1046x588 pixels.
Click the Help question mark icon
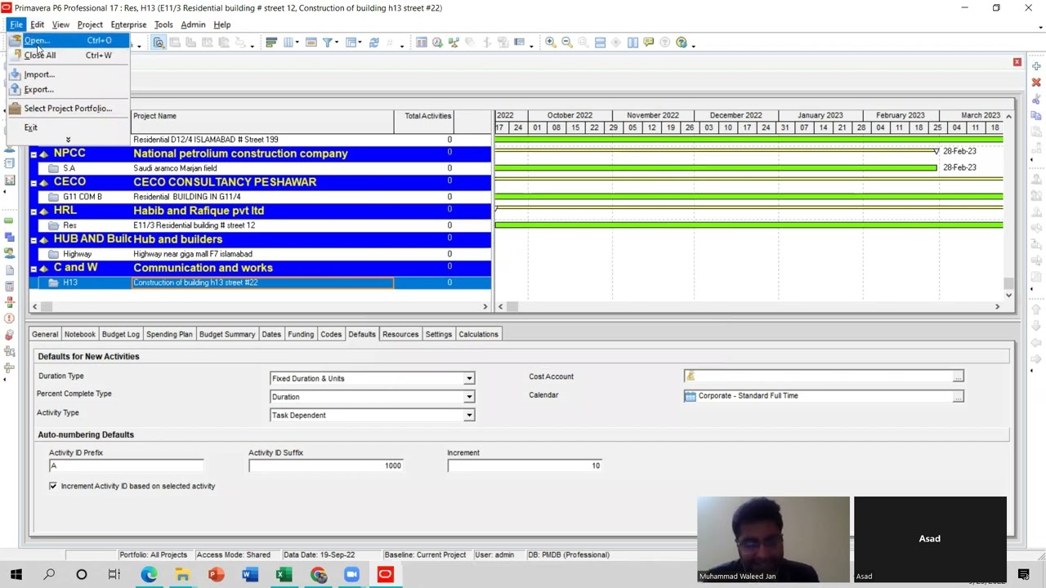coord(682,42)
